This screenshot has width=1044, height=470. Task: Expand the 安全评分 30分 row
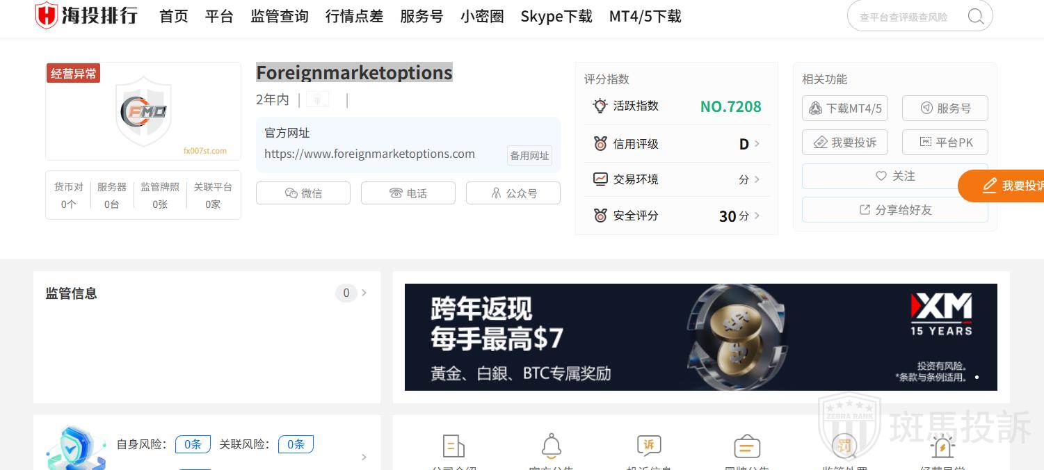point(677,216)
